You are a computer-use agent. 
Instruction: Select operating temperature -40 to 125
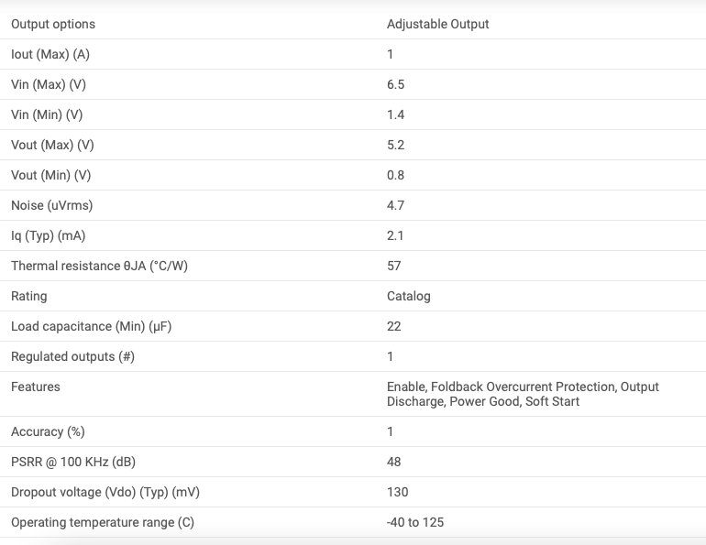(415, 522)
